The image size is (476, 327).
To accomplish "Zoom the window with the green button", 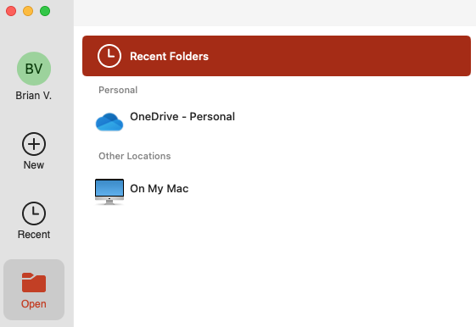I will (45, 11).
